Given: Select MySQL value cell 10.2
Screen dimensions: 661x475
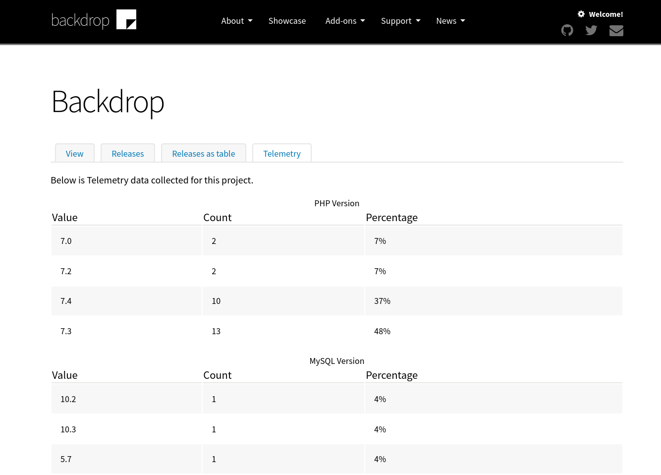Looking at the screenshot, I should [126, 399].
